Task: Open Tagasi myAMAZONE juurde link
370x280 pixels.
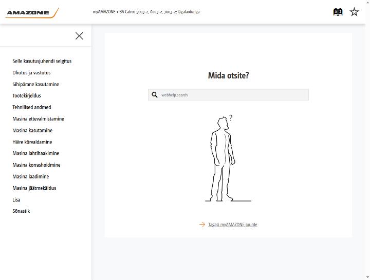Action: (x=233, y=225)
